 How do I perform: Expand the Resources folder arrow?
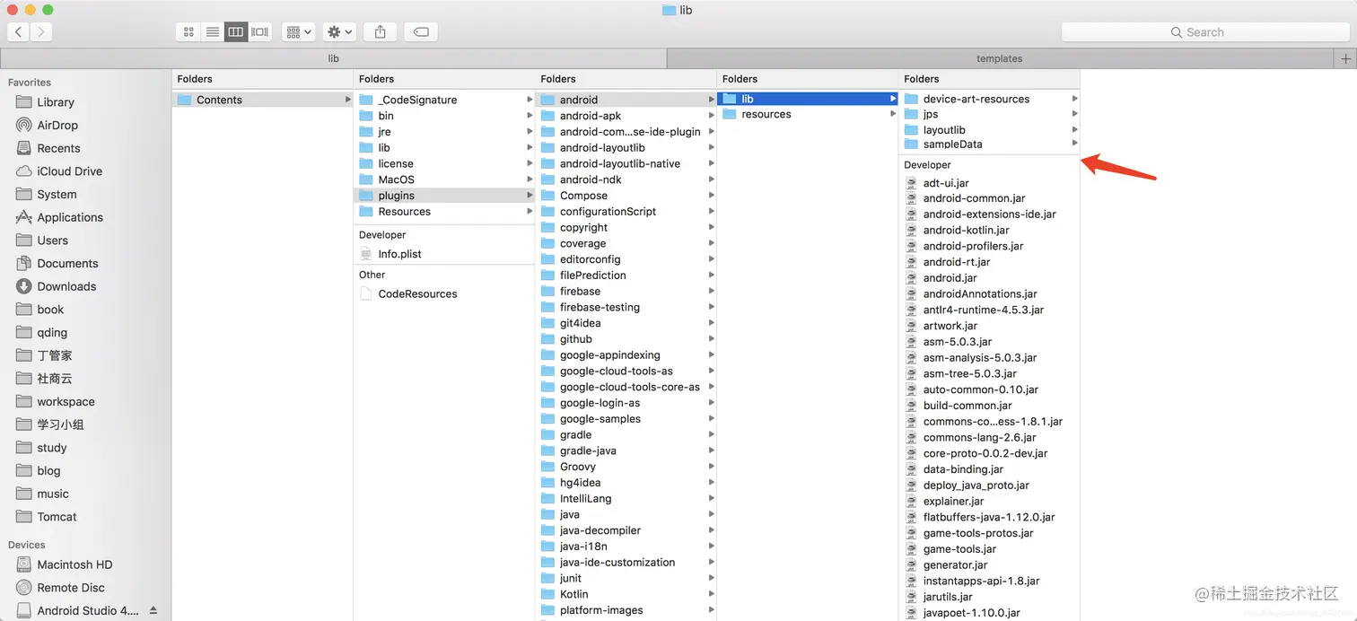coord(530,212)
